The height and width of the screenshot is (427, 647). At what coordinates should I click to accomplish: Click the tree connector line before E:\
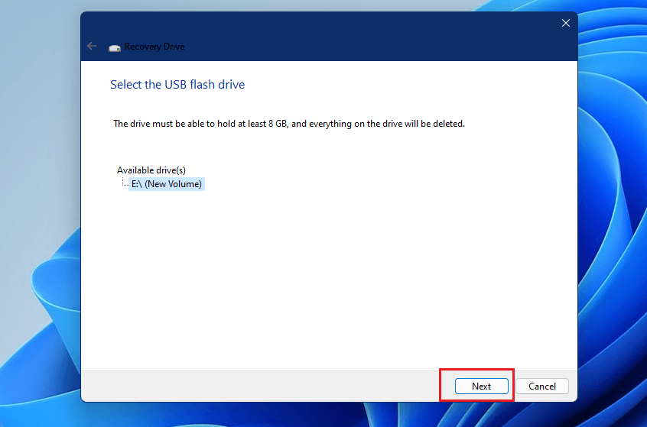pyautogui.click(x=125, y=184)
